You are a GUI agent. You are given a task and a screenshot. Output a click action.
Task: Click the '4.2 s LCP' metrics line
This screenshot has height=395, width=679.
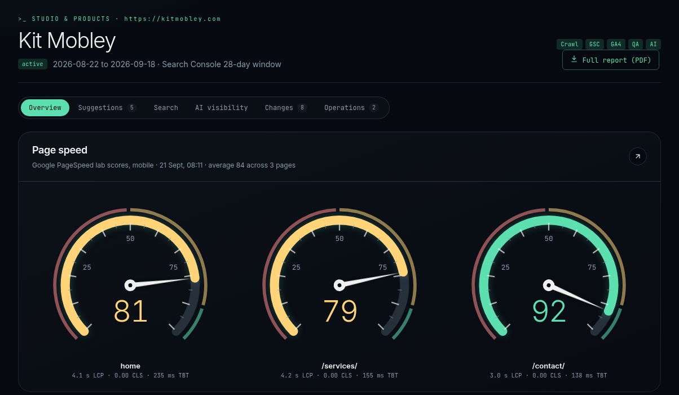pos(339,375)
